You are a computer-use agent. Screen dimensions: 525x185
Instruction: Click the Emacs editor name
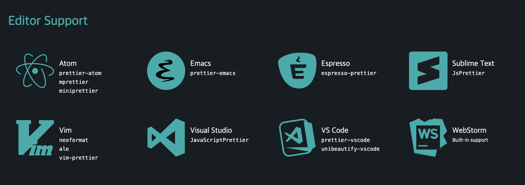coord(200,63)
